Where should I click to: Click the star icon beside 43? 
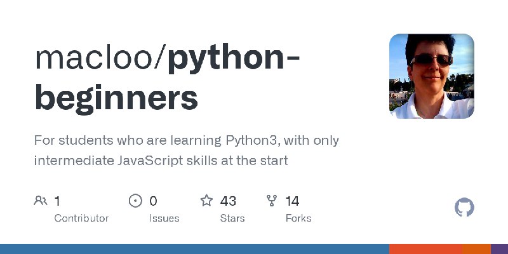click(x=206, y=201)
